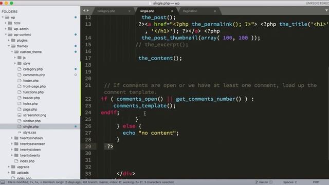Click the image icon next to screenshot.png

coord(20,115)
